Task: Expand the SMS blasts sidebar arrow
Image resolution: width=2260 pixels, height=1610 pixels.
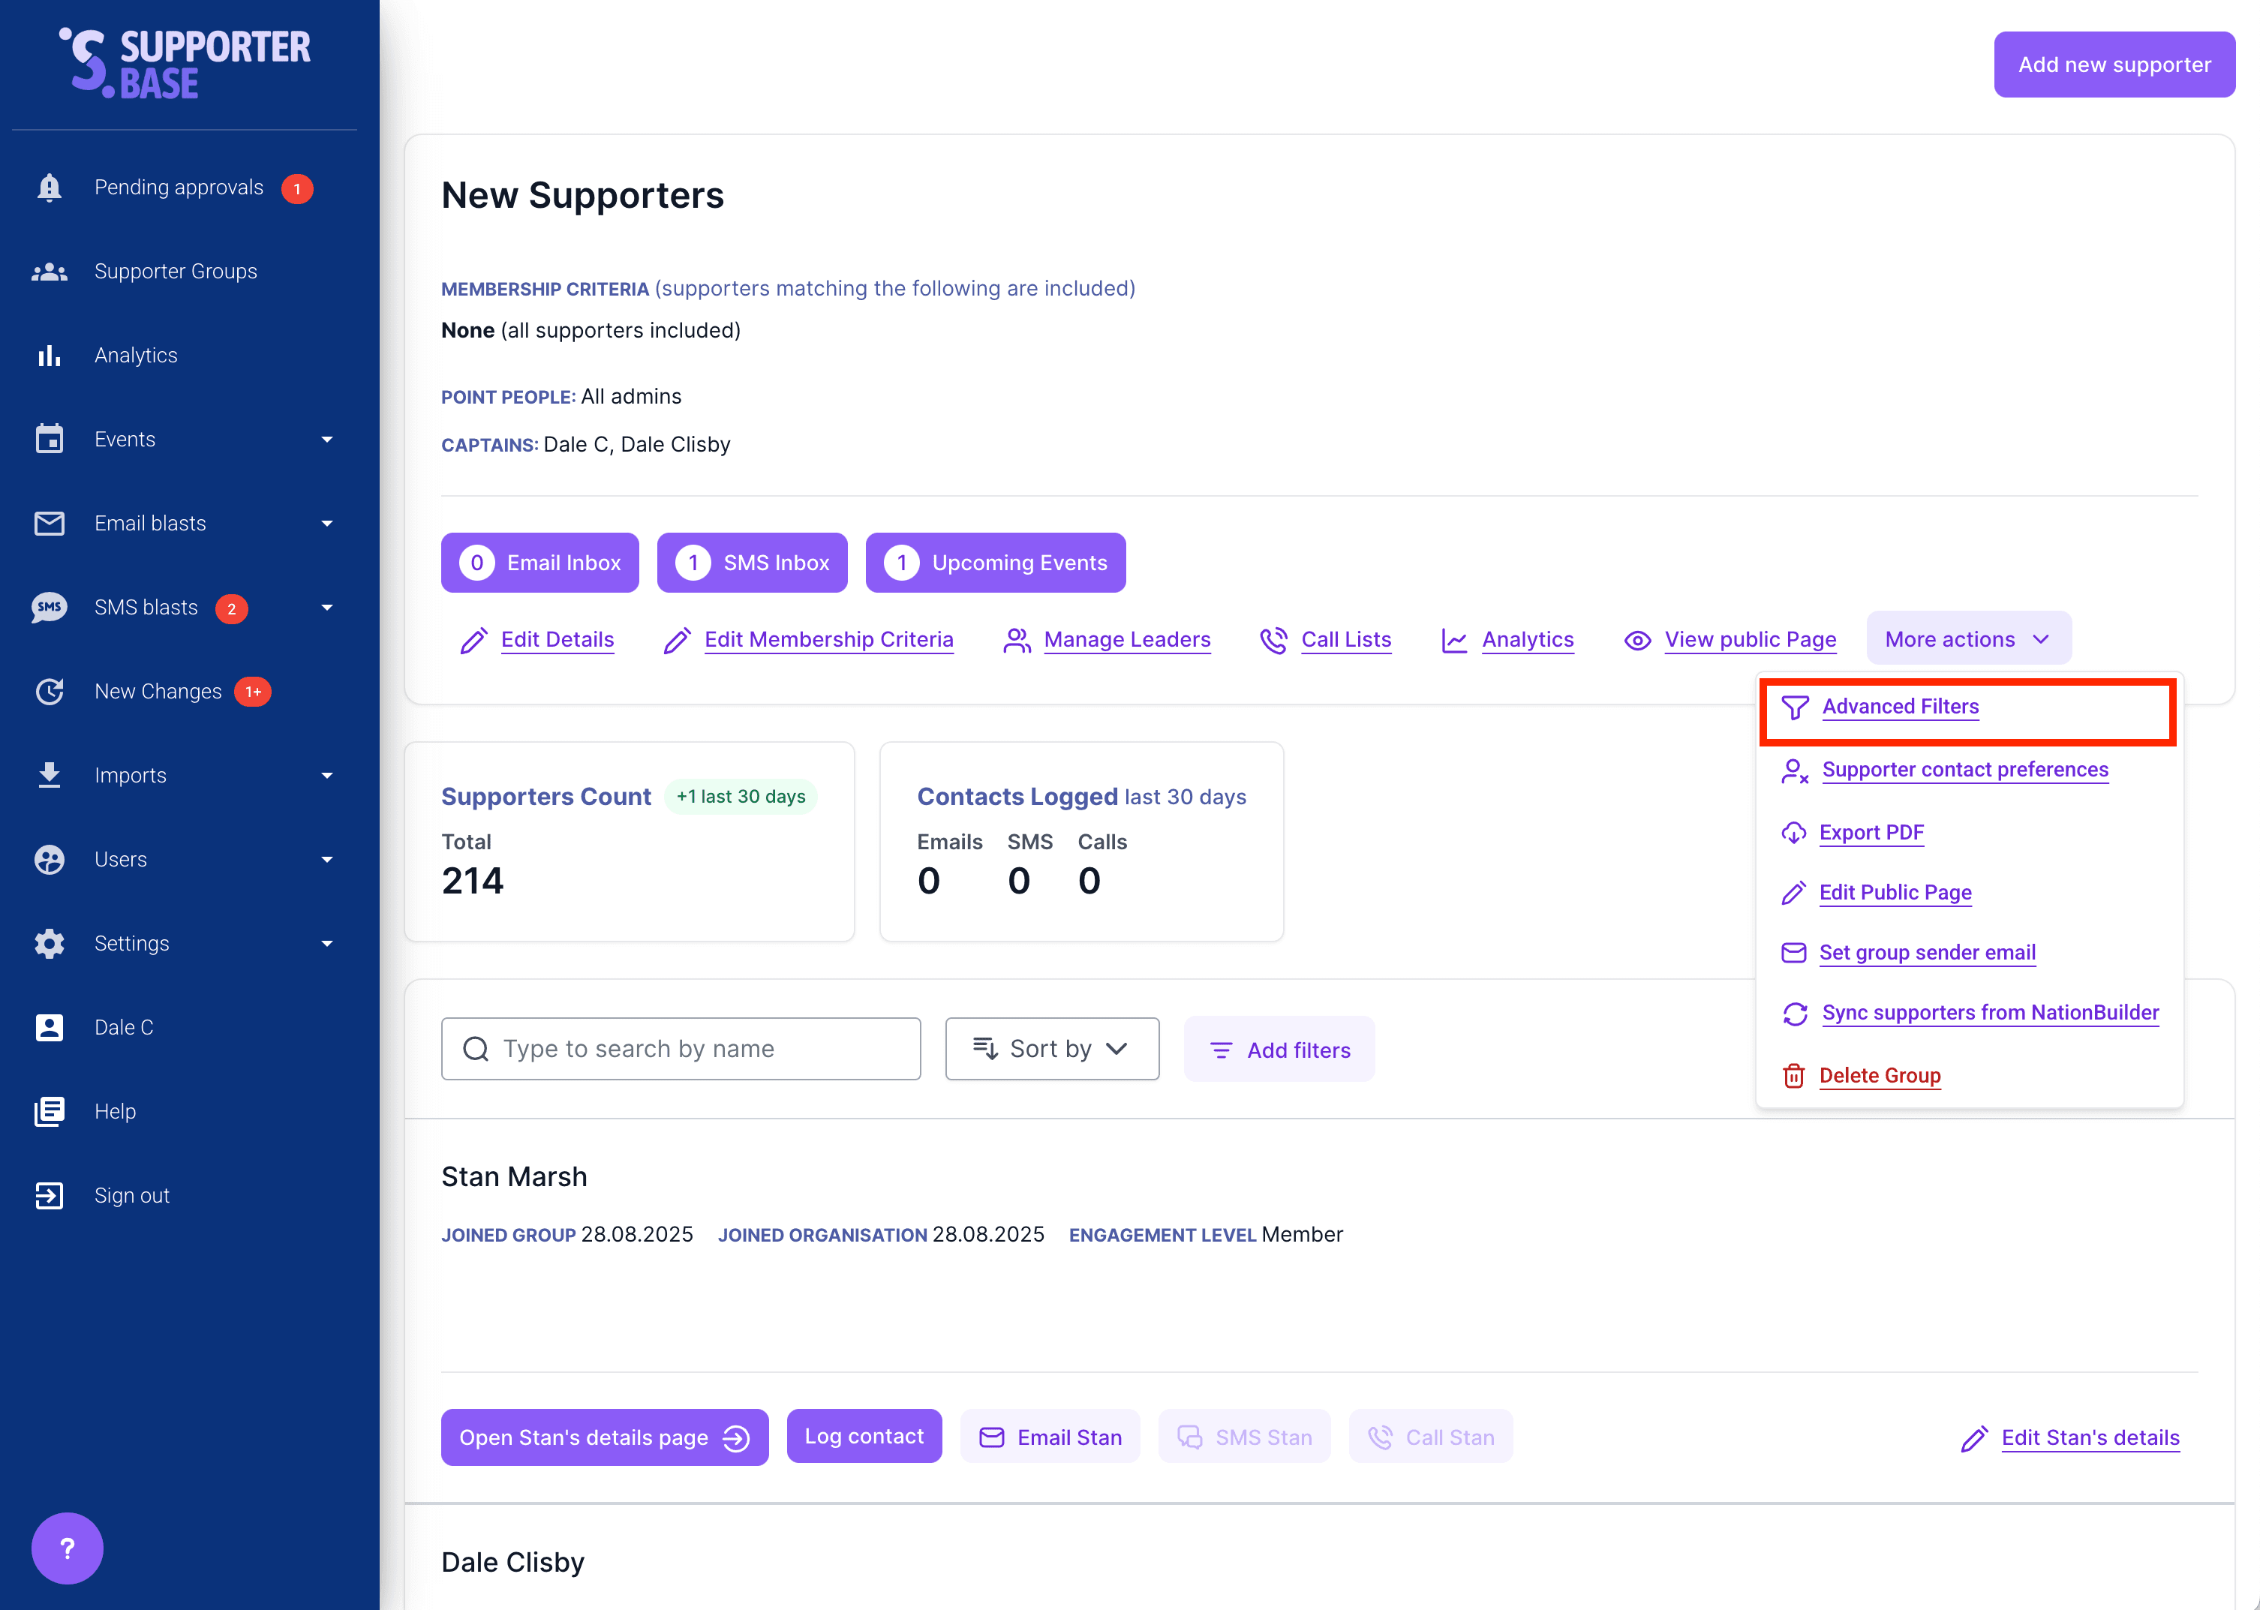Action: pyautogui.click(x=327, y=608)
